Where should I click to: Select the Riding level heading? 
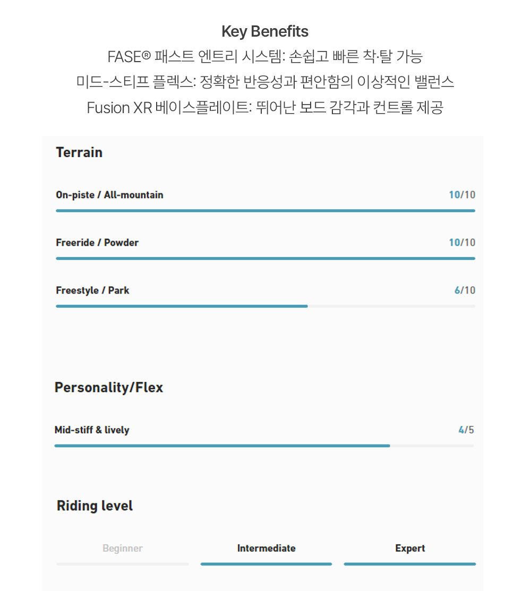95,506
